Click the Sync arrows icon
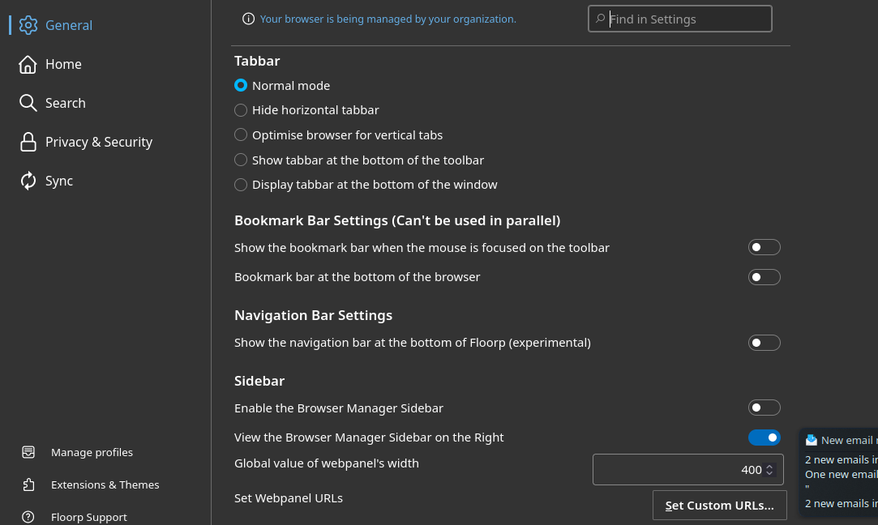This screenshot has width=878, height=525. 28,181
